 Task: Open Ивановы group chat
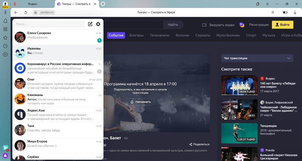(58, 53)
